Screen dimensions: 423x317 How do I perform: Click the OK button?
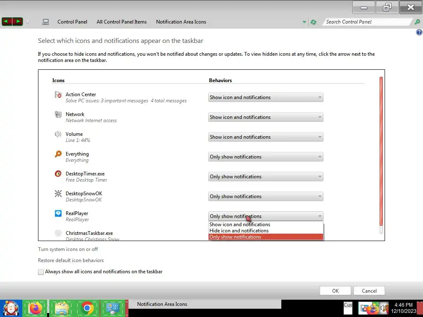[335, 291]
